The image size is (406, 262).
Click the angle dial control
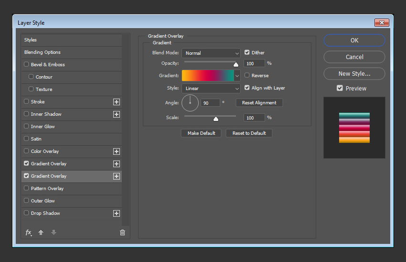click(190, 103)
